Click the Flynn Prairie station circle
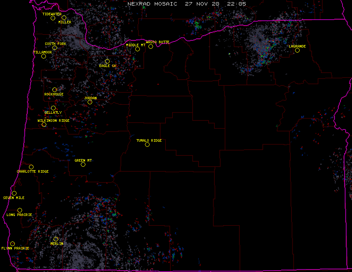This screenshot has width=352, height=272. 13,244
